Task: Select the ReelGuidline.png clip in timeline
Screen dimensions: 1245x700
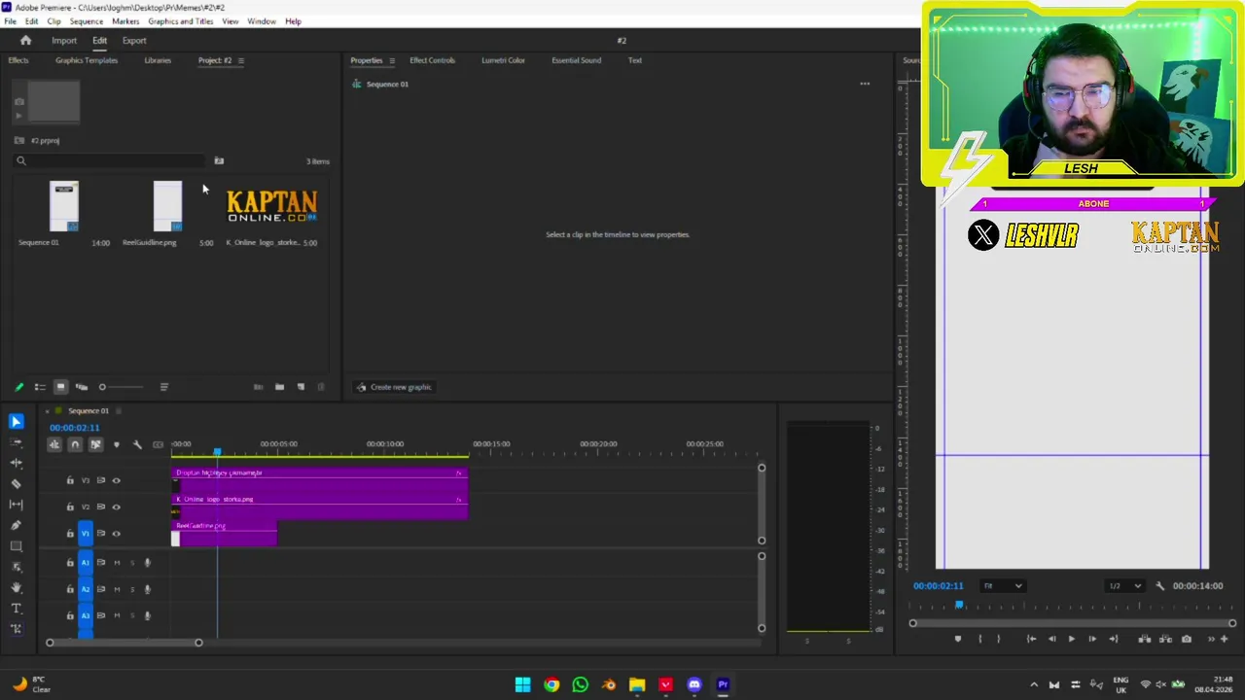Action: click(x=225, y=533)
